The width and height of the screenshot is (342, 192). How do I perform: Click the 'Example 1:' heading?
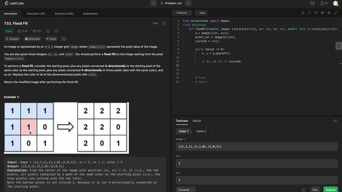[x=12, y=97]
